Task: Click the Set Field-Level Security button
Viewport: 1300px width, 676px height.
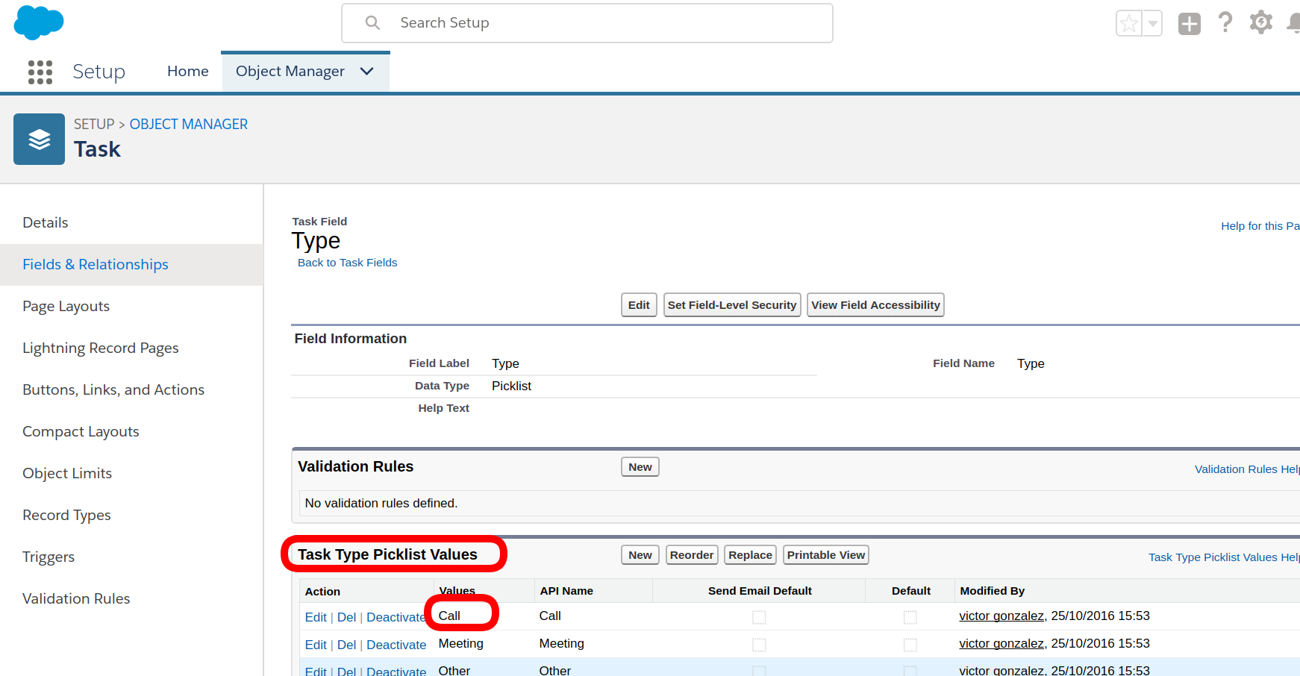Action: point(731,305)
